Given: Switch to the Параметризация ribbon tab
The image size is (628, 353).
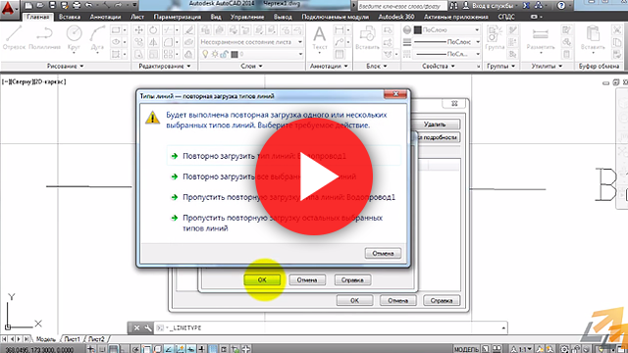Looking at the screenshot, I should tap(177, 17).
